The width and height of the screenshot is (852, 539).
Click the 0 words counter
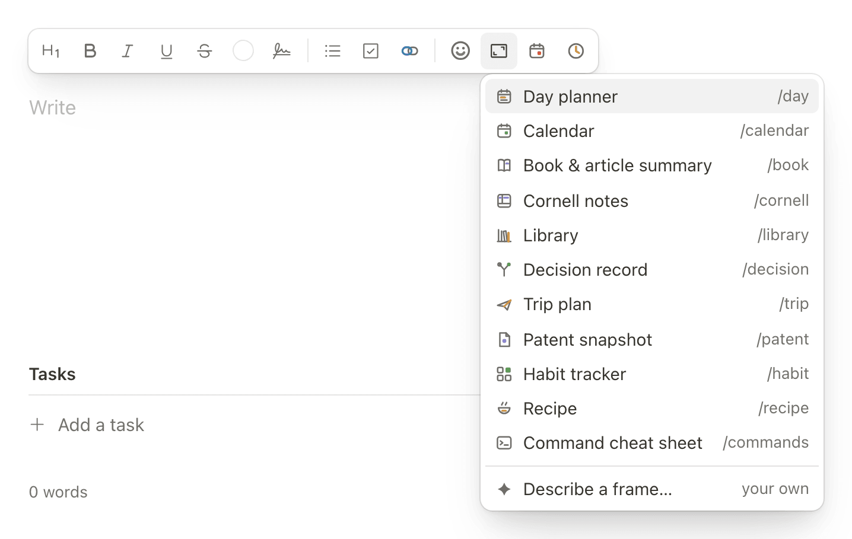coord(58,492)
